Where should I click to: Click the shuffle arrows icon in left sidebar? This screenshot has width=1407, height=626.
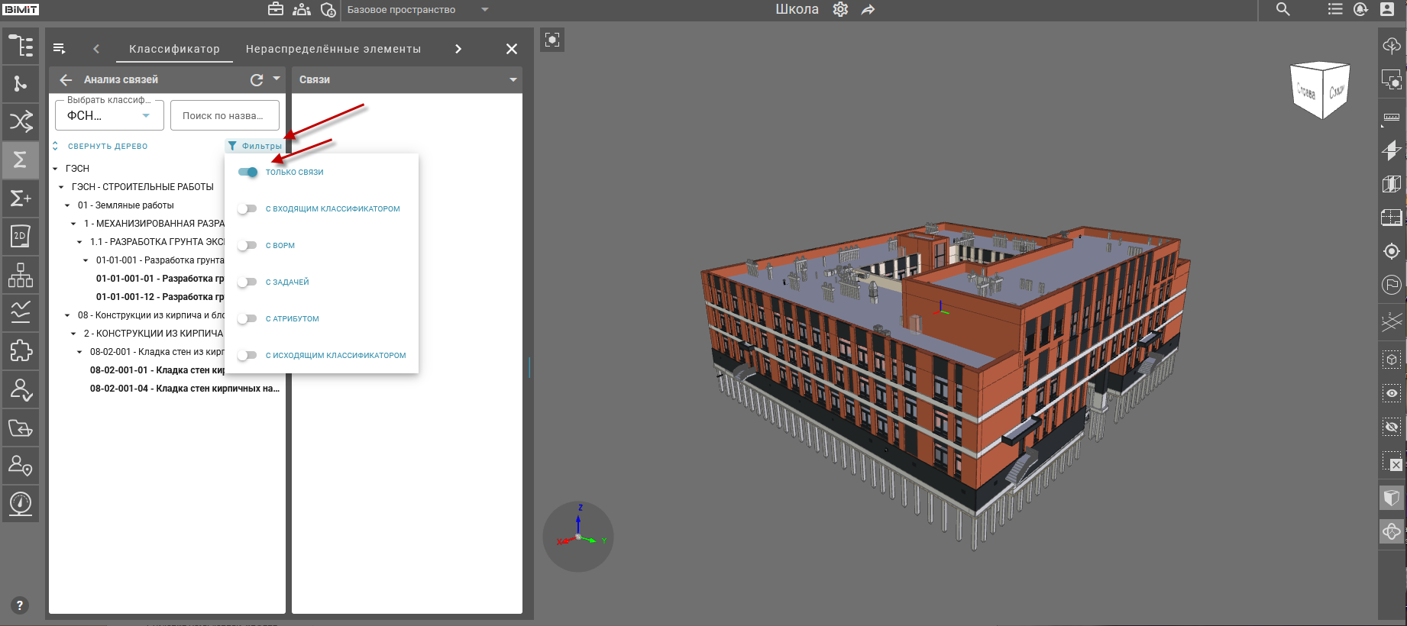21,121
